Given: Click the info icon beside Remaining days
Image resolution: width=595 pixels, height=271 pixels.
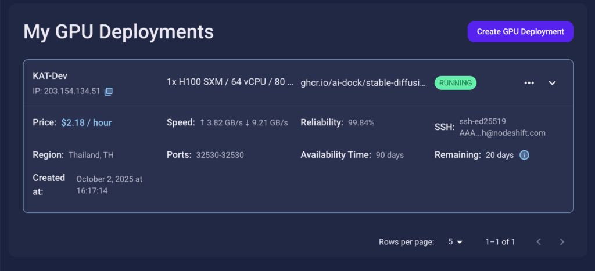Looking at the screenshot, I should point(524,155).
